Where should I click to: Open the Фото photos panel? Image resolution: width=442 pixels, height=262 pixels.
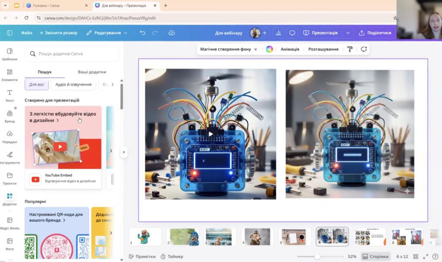pos(9,244)
